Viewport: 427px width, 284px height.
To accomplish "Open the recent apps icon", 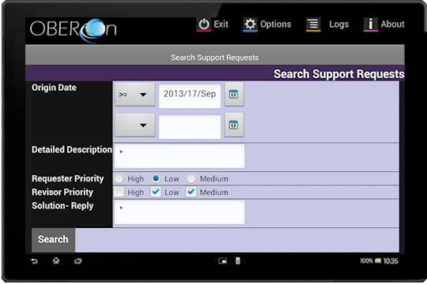I will tap(77, 261).
